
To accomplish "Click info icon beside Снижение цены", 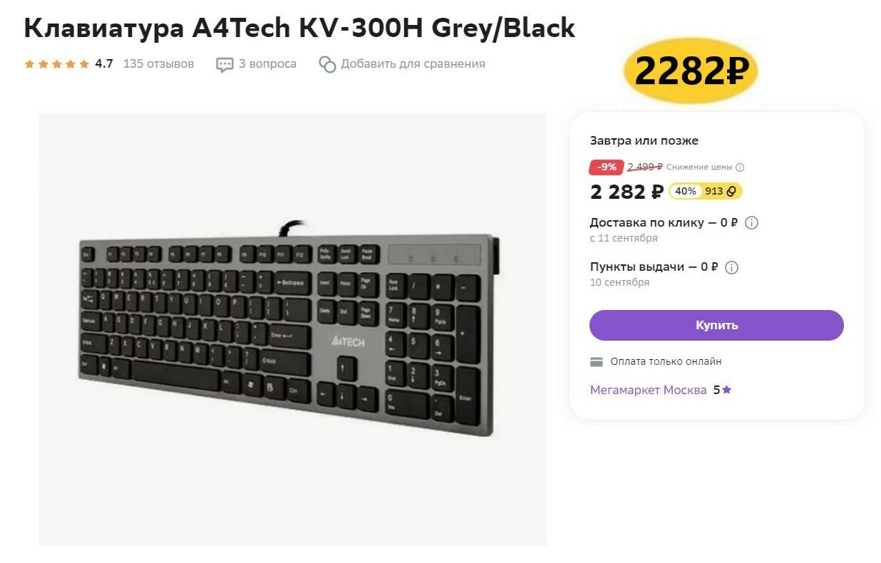I will (x=740, y=167).
